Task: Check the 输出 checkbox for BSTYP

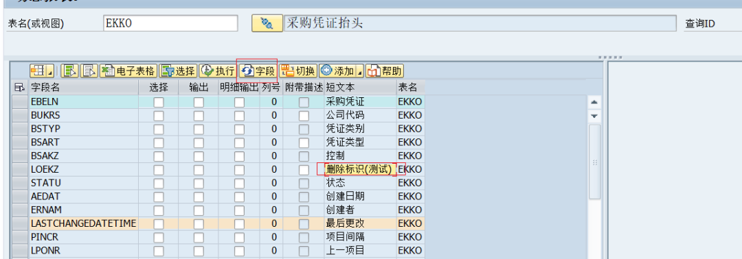Action: click(x=199, y=129)
